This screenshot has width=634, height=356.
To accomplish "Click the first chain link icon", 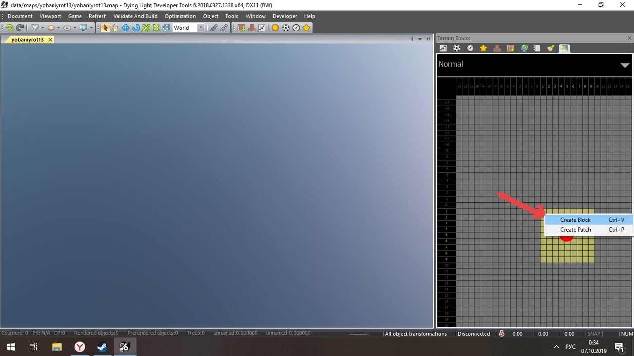I will (x=213, y=28).
